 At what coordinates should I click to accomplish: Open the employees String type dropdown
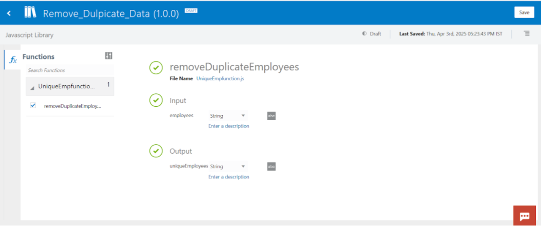(227, 116)
